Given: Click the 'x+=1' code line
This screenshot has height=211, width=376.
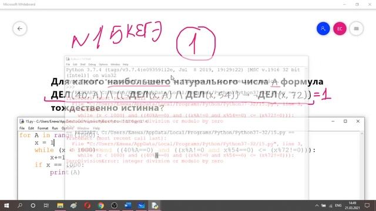Looking at the screenshot, I should click(x=58, y=158).
